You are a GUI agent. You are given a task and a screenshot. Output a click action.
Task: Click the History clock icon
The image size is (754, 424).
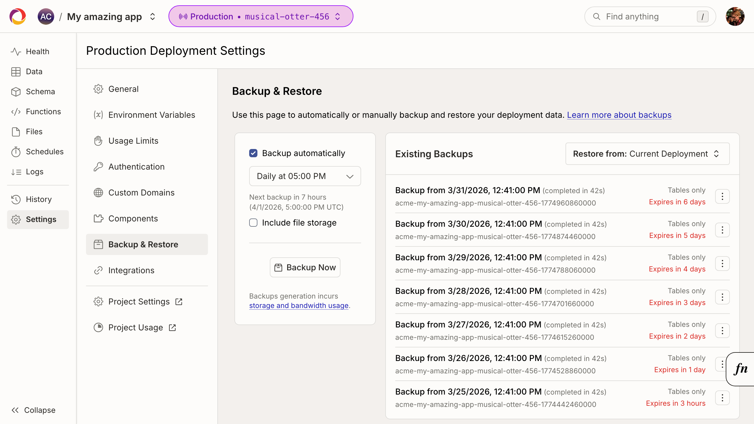16,199
